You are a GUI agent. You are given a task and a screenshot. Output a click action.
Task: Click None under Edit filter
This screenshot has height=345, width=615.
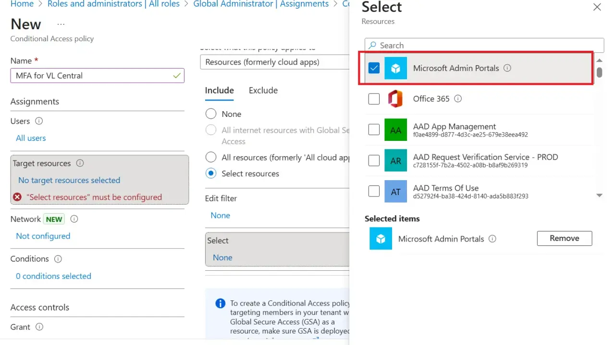coord(220,216)
